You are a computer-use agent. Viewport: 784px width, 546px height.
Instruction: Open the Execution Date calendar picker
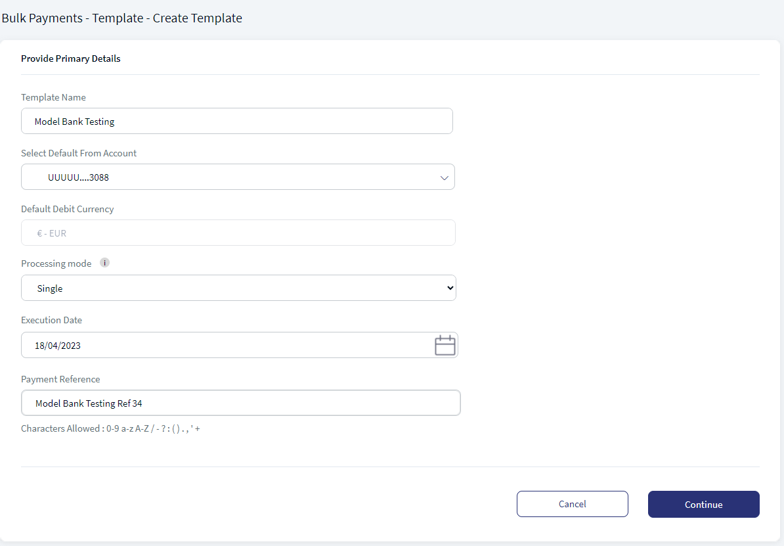[445, 346]
